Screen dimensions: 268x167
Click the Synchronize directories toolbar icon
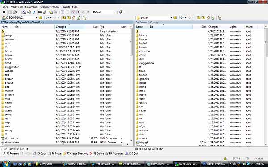pos(29,12)
